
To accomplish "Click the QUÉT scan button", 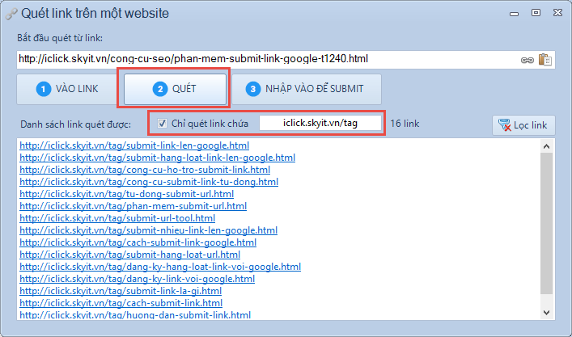I will [175, 89].
